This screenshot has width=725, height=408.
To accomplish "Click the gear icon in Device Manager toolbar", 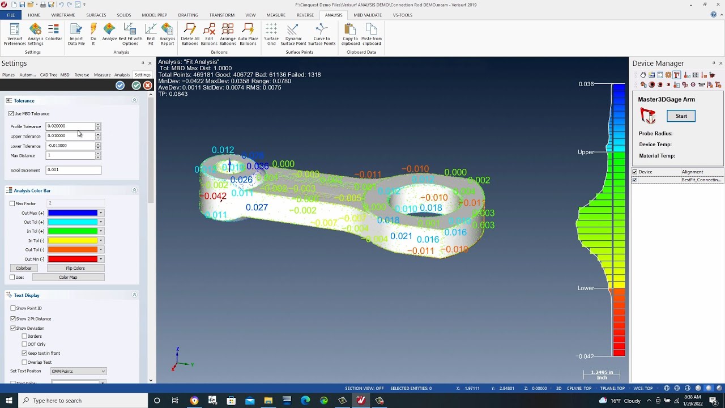I will pyautogui.click(x=668, y=75).
